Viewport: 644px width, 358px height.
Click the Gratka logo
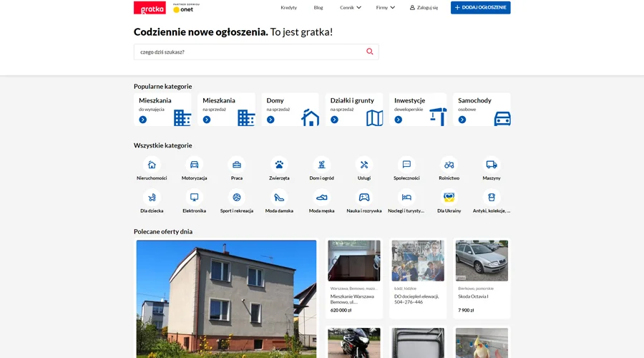coord(150,8)
